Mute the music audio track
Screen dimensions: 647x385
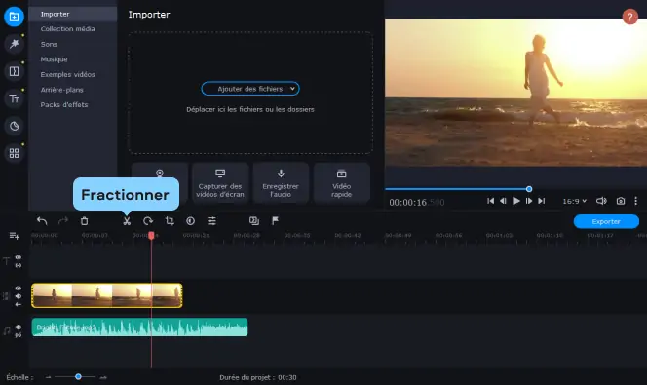(19, 327)
